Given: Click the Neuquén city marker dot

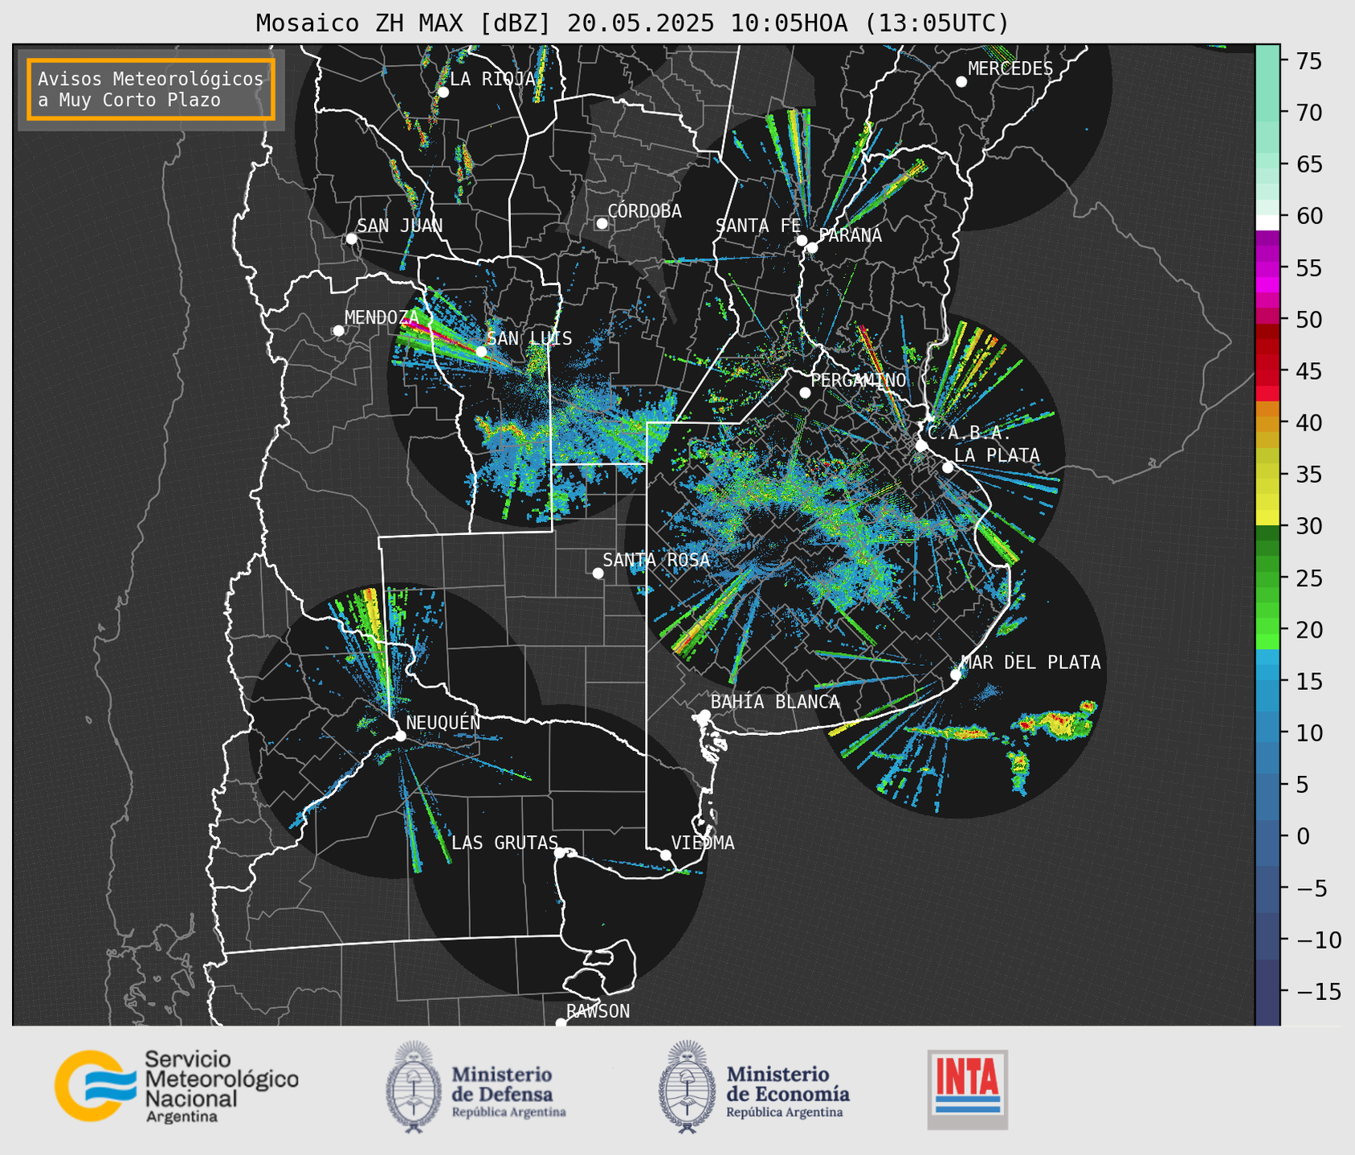Looking at the screenshot, I should (x=400, y=736).
